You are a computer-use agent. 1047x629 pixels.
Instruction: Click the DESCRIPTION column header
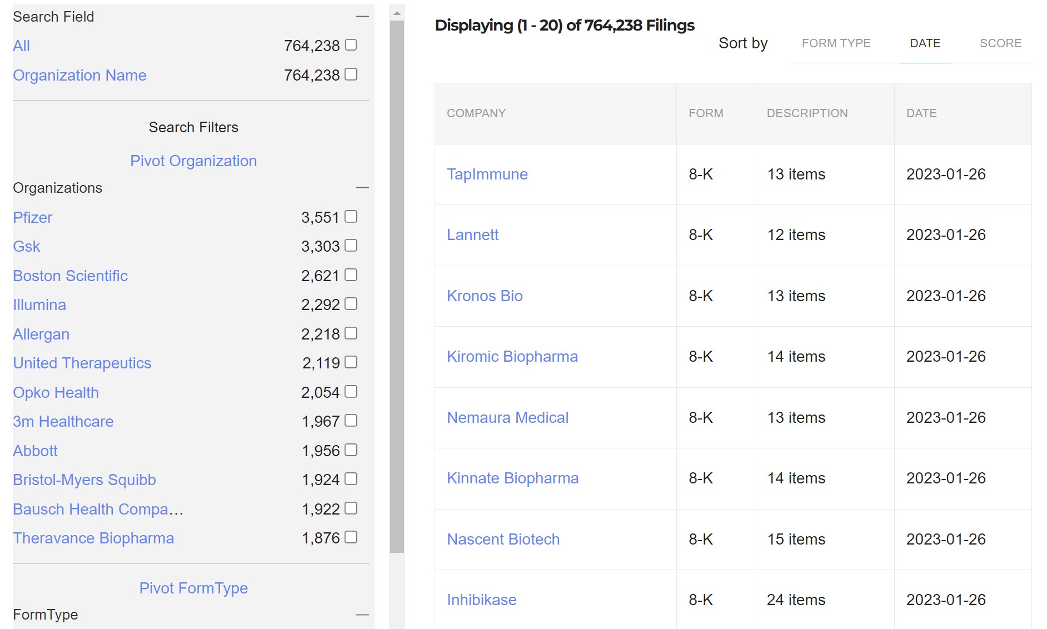(807, 113)
